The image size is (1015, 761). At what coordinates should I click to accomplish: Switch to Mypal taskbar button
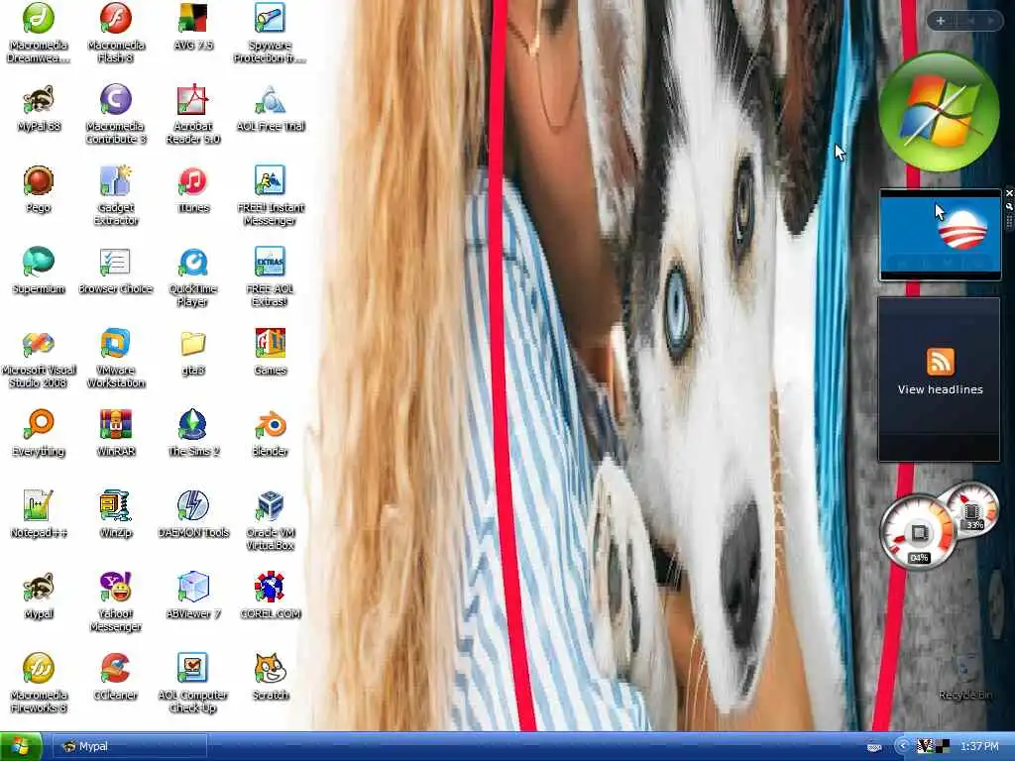point(130,746)
